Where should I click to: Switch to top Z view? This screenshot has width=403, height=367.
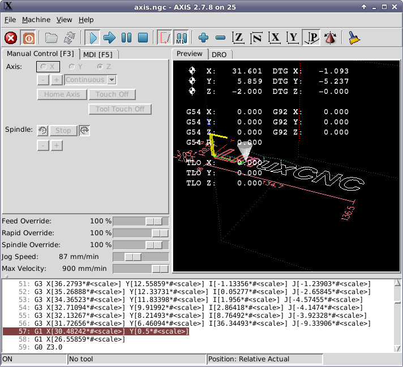tap(238, 38)
